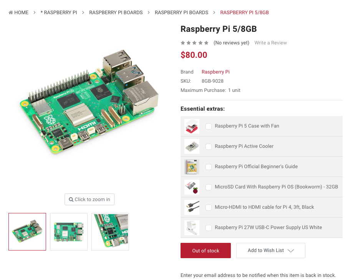The image size is (353, 280).
Task: Click the Click to zoom in button
Action: [x=89, y=200]
